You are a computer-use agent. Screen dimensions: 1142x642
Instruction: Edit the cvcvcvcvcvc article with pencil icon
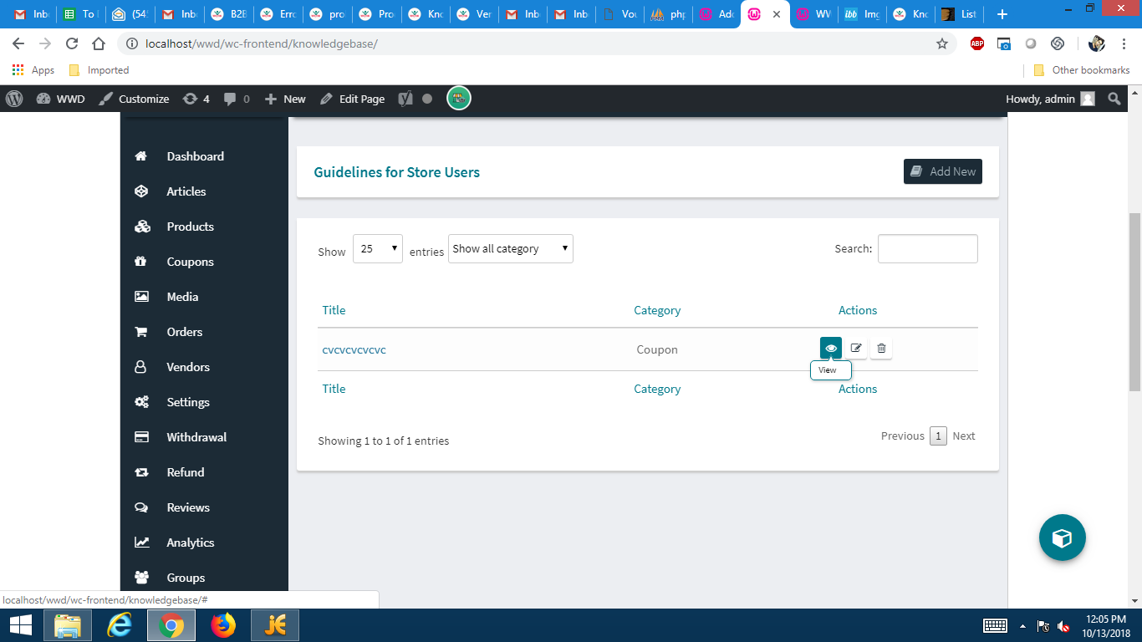coord(856,348)
